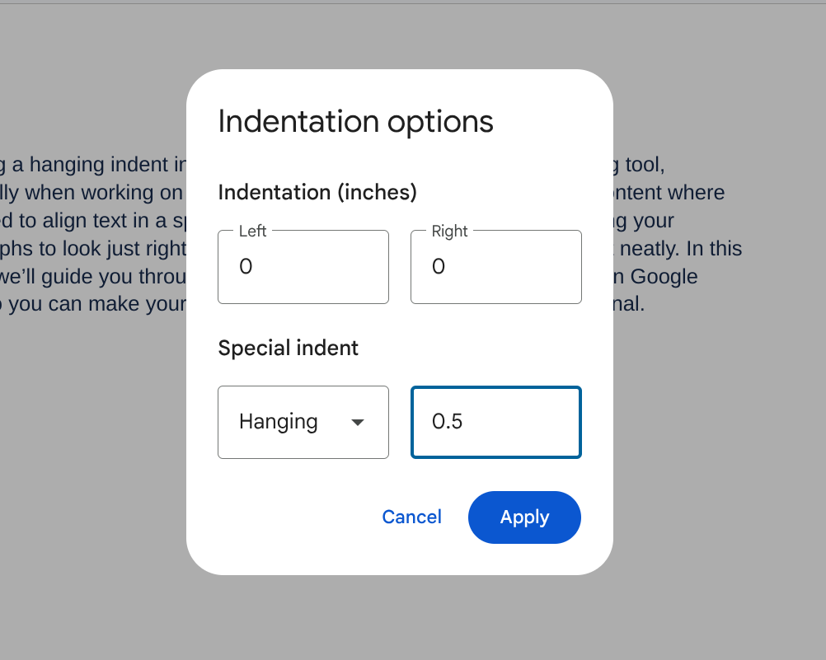Image resolution: width=826 pixels, height=660 pixels.
Task: Click the Indentation (inches) section label
Action: (317, 192)
